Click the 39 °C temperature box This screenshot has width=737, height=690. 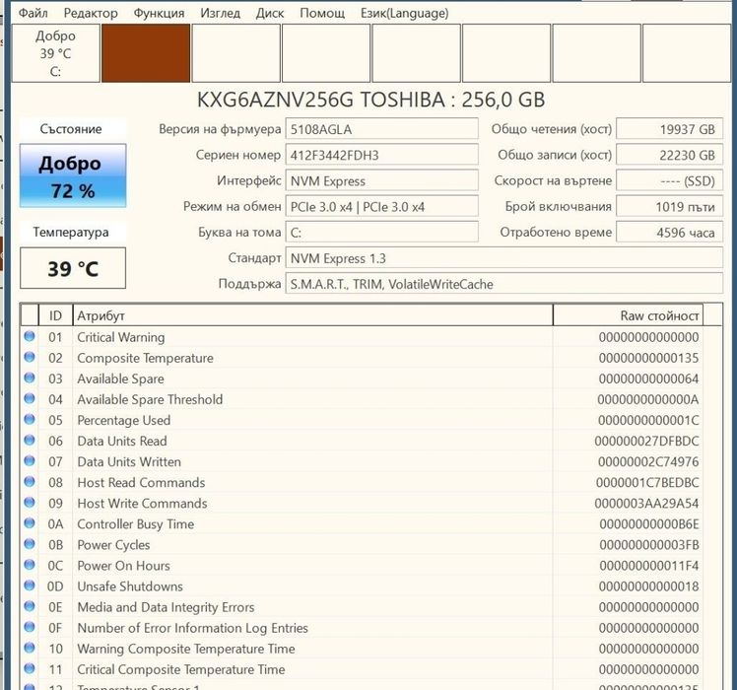pos(73,268)
